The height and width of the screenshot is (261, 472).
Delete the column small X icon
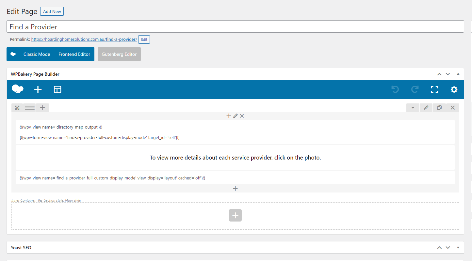242,116
